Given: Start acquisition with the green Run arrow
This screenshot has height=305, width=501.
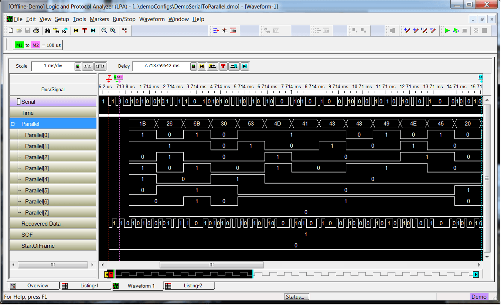Looking at the screenshot, I should coord(447,30).
